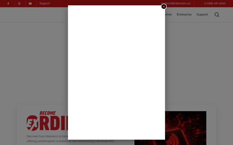The height and width of the screenshot is (145, 233).
Task: Click the red circuit board wifi image
Action: [186, 128]
